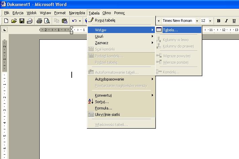Undo the last action with Undo arrow
The image size is (239, 159).
coord(74,21)
